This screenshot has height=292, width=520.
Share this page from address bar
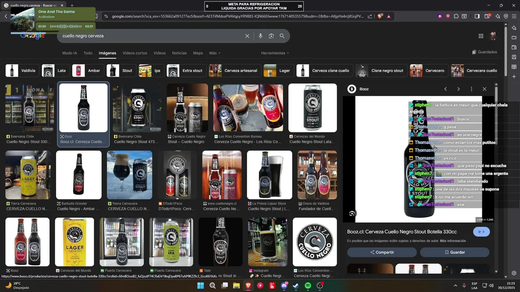(x=370, y=16)
